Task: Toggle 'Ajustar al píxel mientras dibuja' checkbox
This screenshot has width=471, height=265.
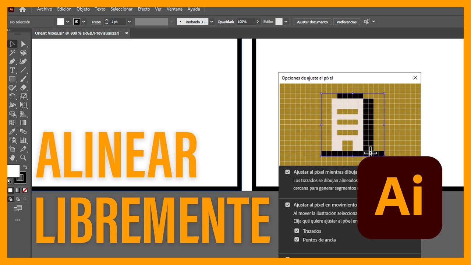Action: tap(288, 172)
